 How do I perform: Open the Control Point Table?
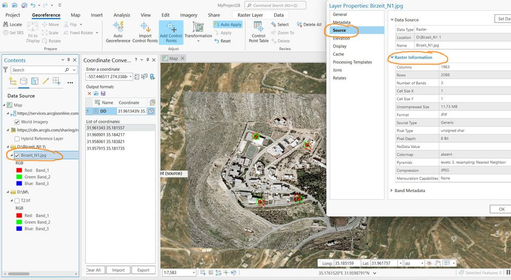pyautogui.click(x=258, y=32)
